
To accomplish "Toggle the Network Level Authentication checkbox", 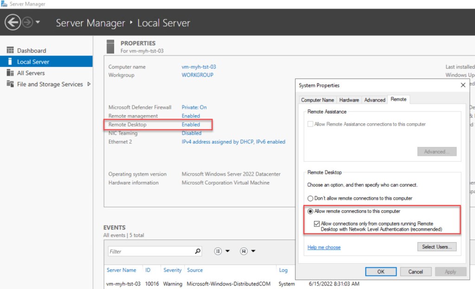I will [x=317, y=224].
